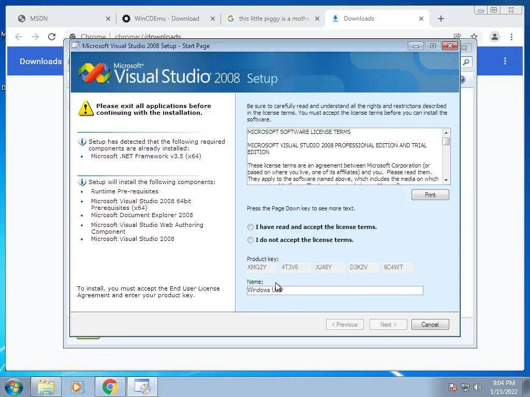This screenshot has width=530, height=397.
Task: Click license text scrollbar up arrow
Action: (446, 132)
